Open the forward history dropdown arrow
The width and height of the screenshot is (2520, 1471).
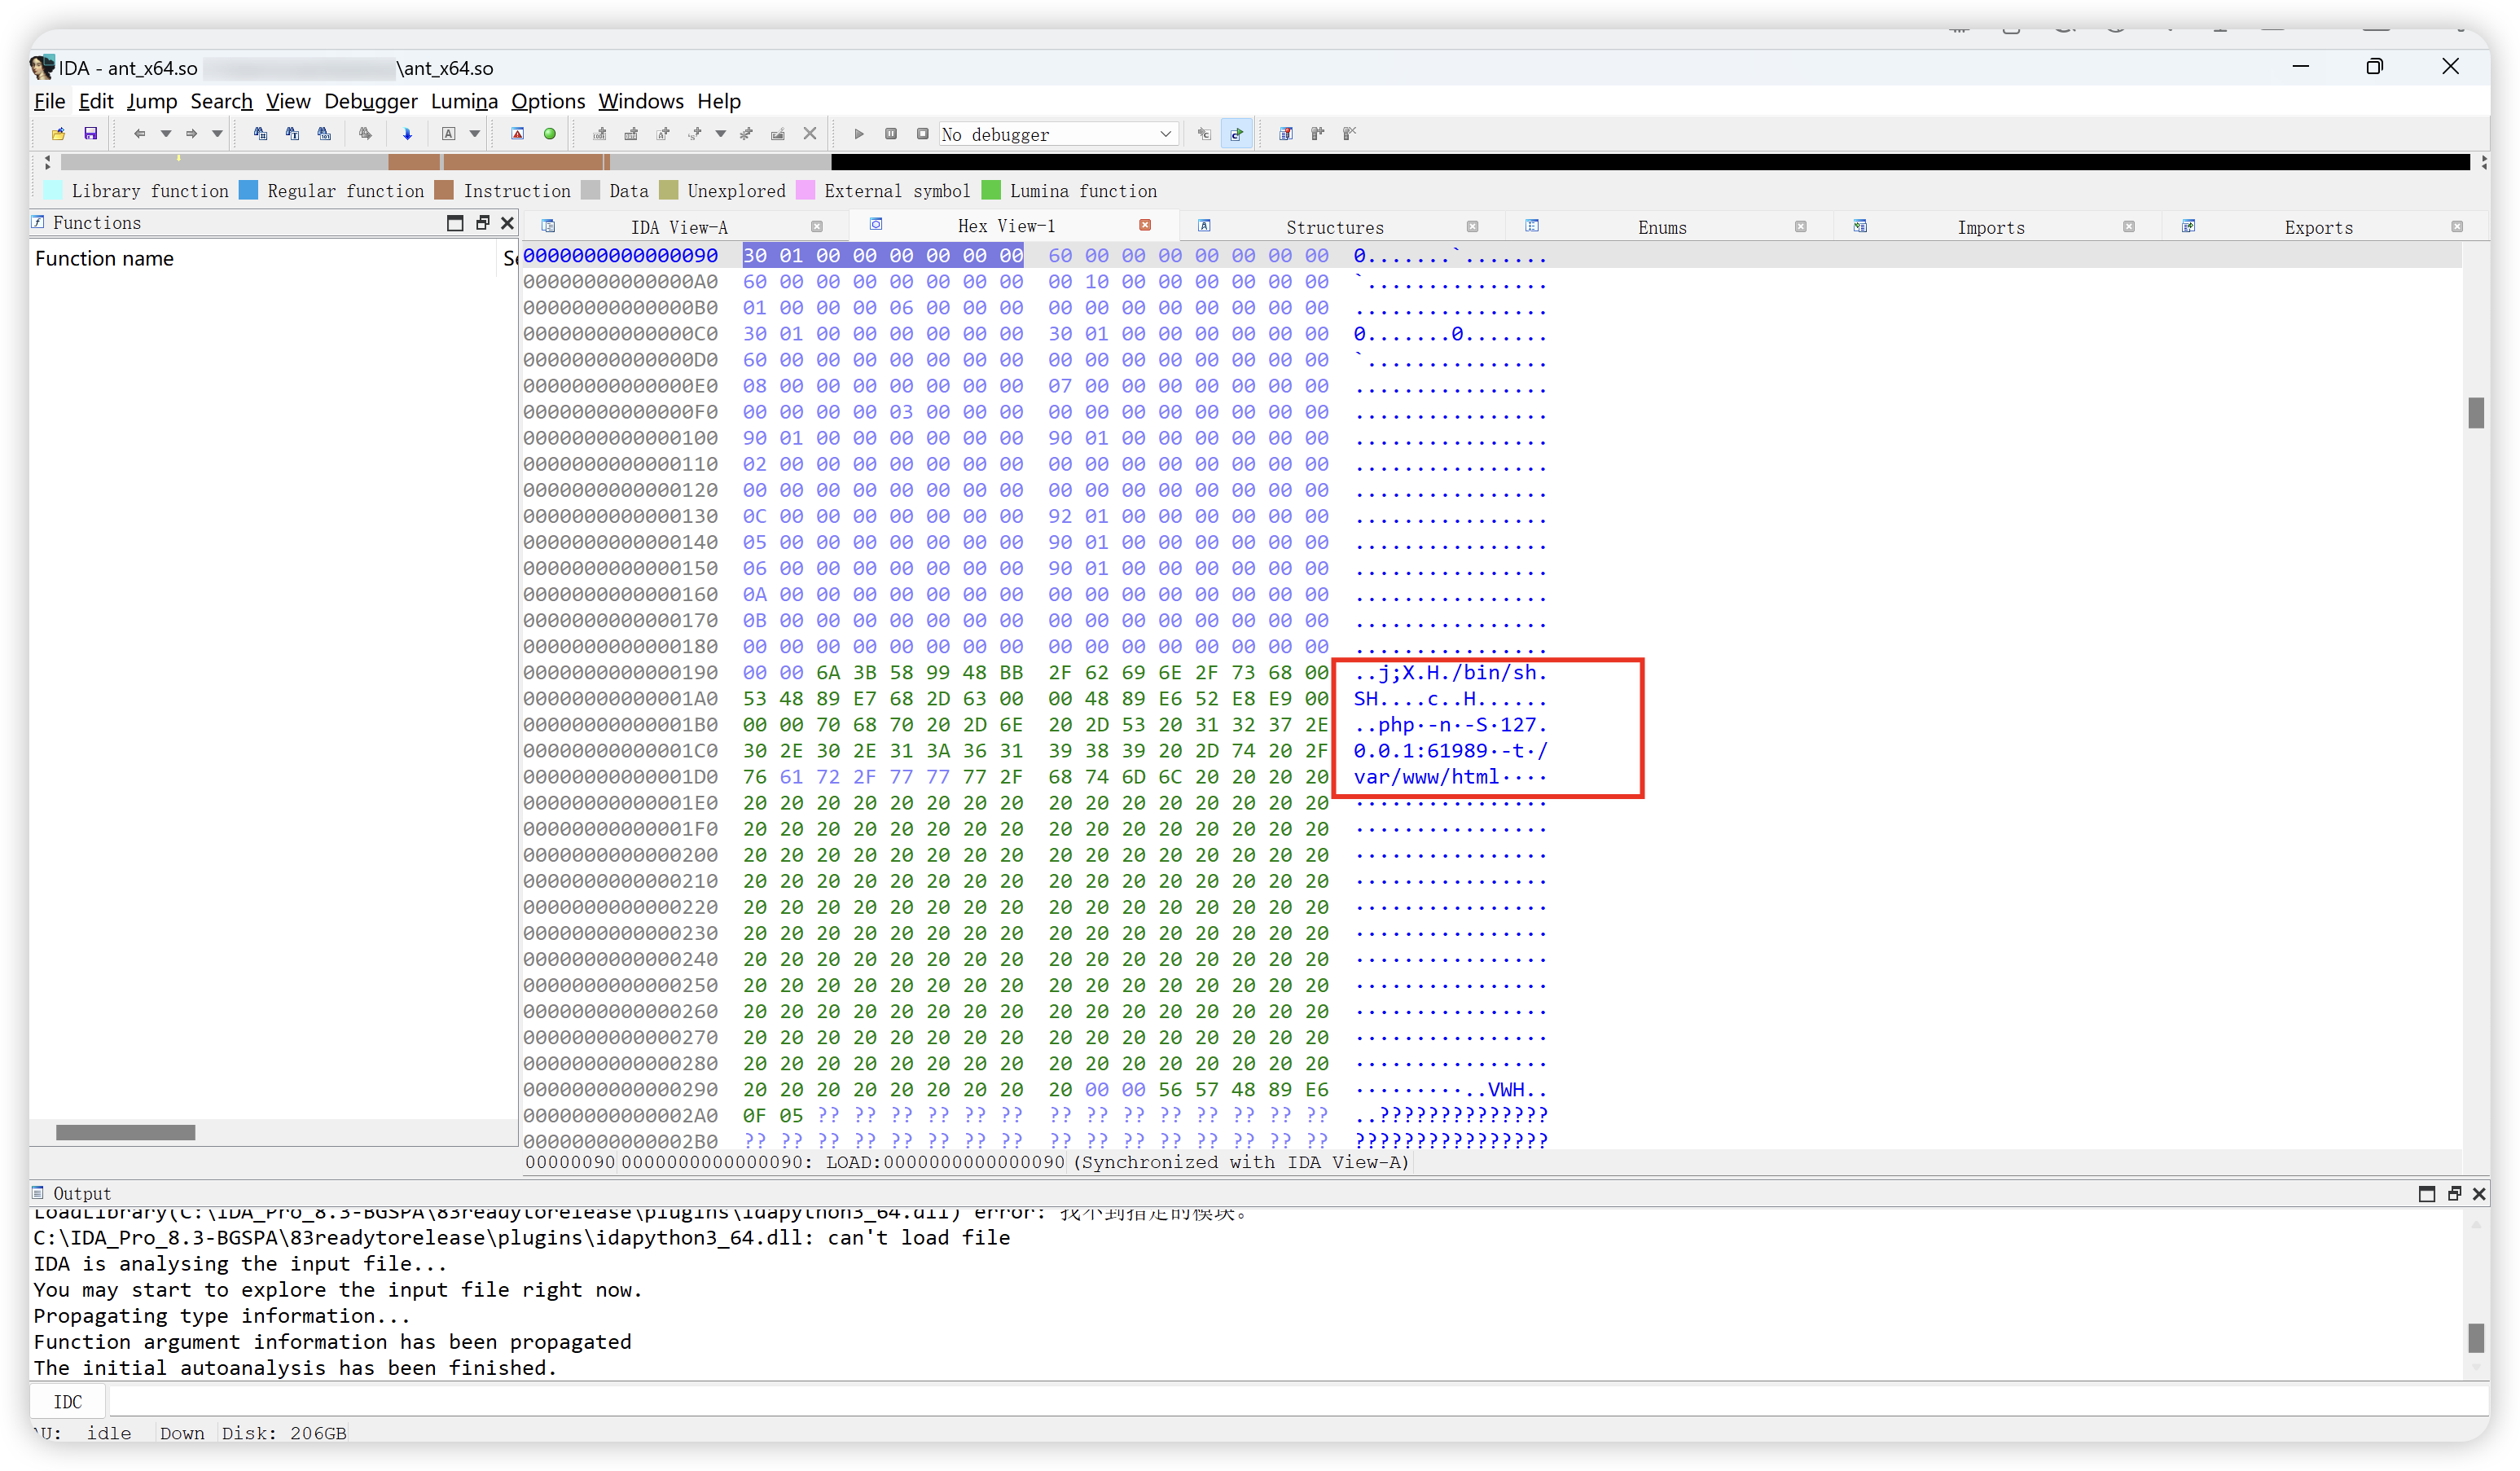(217, 133)
